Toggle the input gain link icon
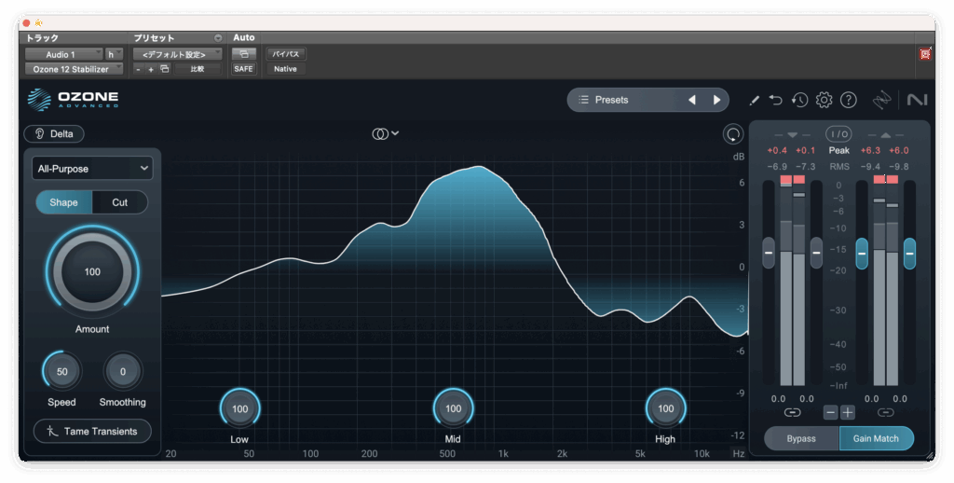 pyautogui.click(x=792, y=412)
